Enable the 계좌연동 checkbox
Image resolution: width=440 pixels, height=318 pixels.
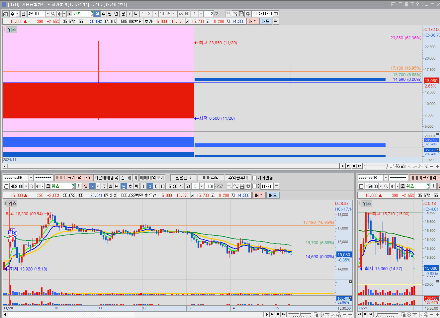(x=255, y=178)
